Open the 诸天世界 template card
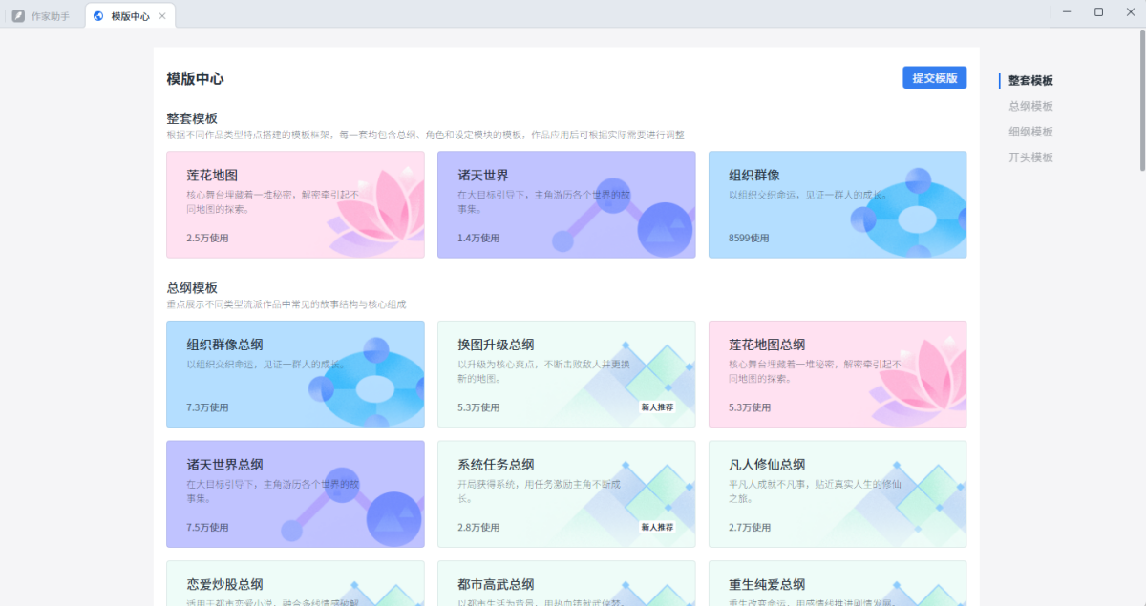Viewport: 1146px width, 606px height. click(x=565, y=204)
